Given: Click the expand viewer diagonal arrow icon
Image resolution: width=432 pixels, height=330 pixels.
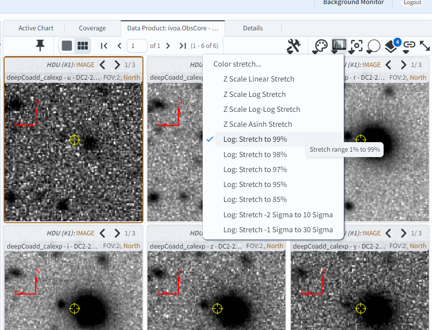Looking at the screenshot, I should point(424,46).
